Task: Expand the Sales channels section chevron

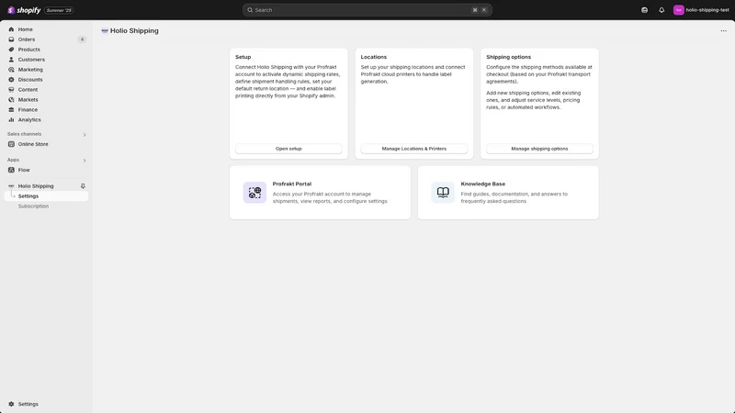Action: pos(85,135)
